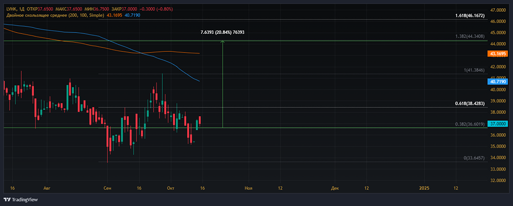Select the 0.618(38.4283) Fibonacci label
Image resolution: width=513 pixels, height=206 pixels.
point(470,104)
